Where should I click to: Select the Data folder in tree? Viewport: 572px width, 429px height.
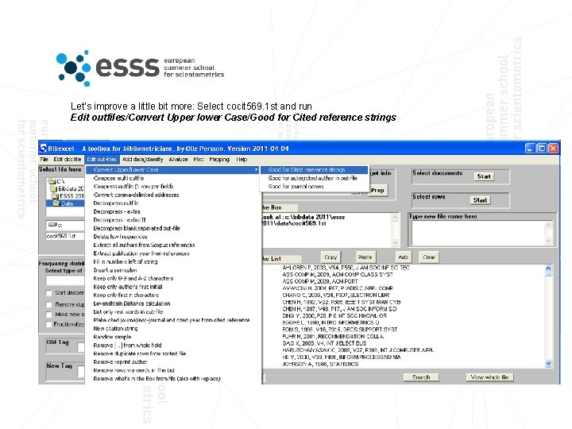[65, 203]
